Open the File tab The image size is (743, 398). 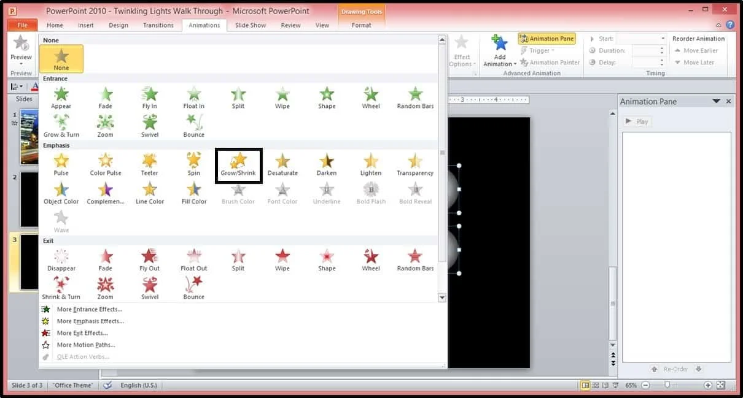click(x=23, y=25)
